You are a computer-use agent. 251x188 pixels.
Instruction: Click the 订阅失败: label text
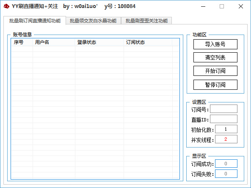[202, 174]
